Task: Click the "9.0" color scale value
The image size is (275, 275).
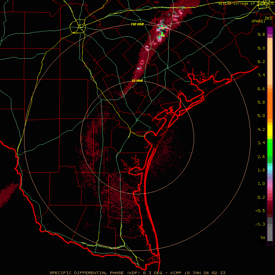Action: tap(261, 48)
